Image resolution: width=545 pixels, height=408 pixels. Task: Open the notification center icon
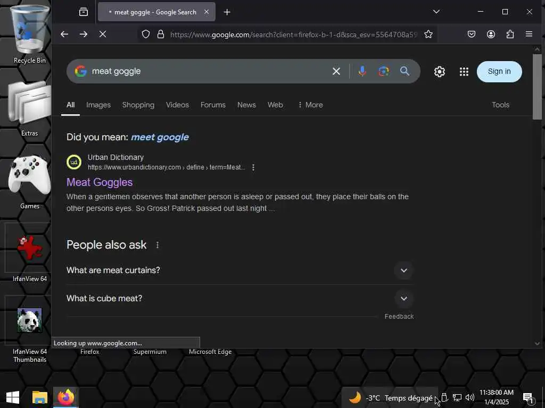point(528,398)
